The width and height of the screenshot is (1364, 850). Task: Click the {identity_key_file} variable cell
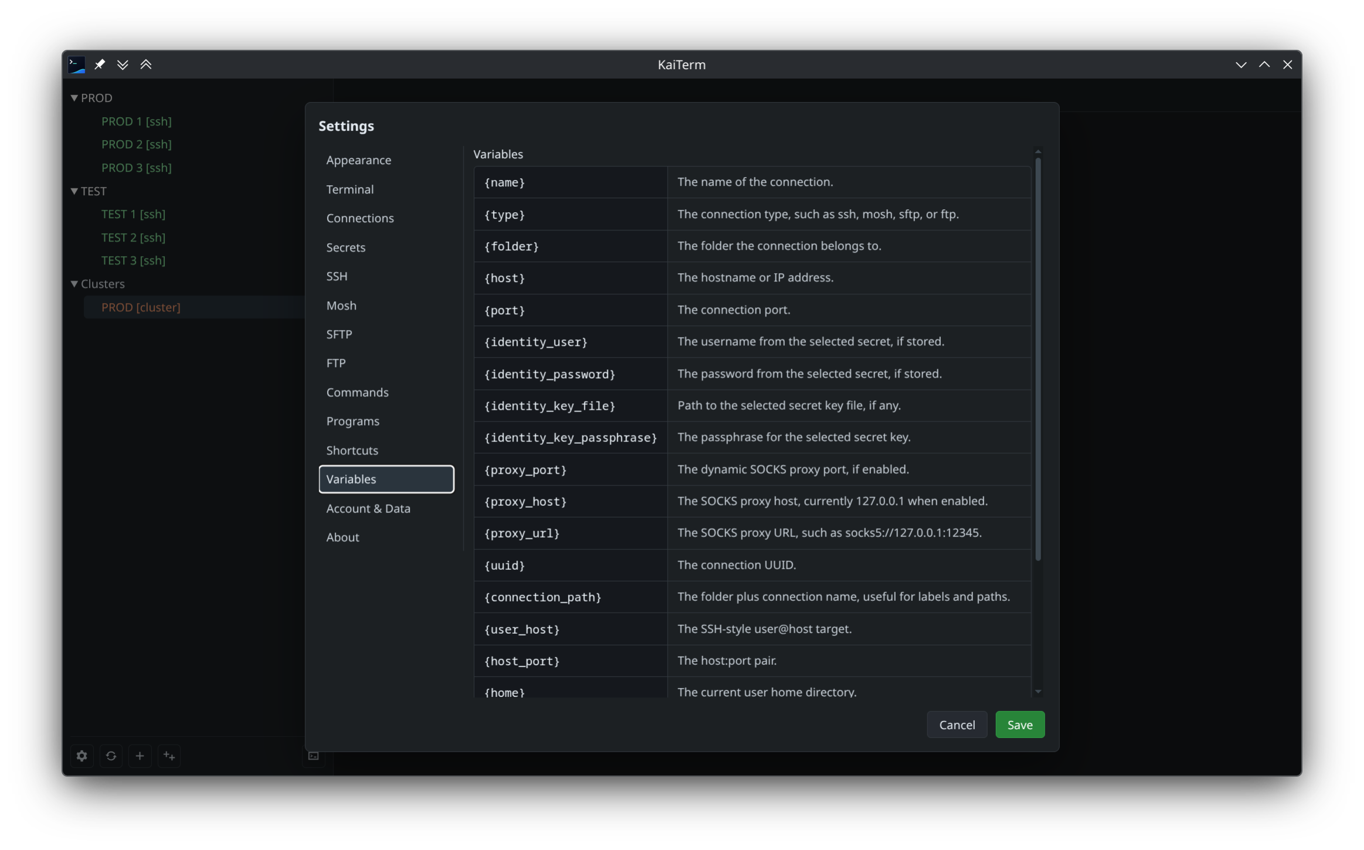(570, 406)
